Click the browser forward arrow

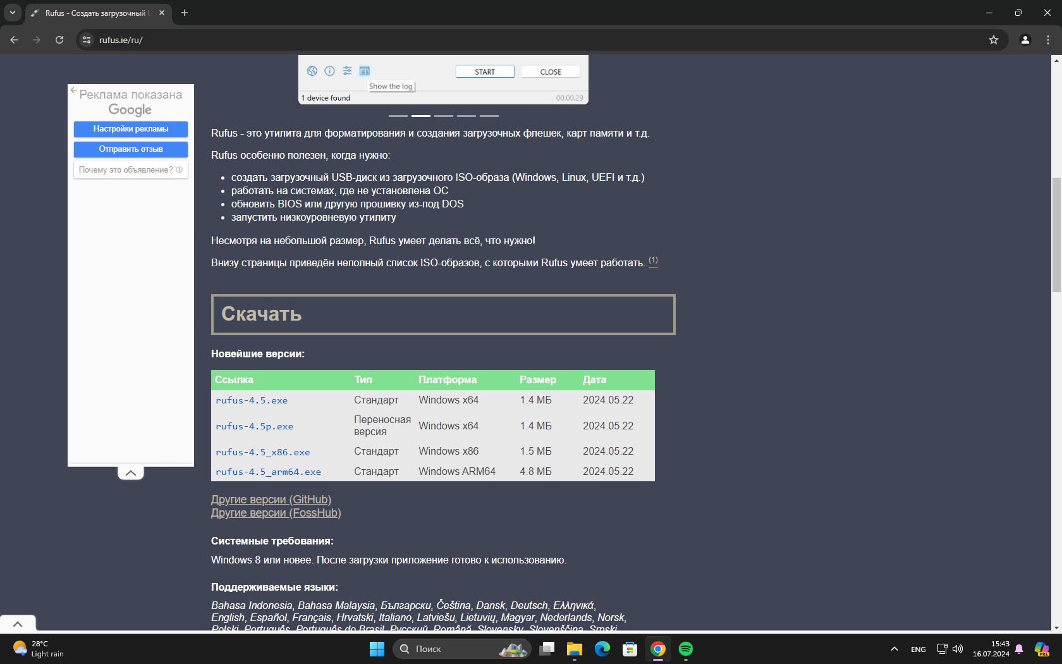pyautogui.click(x=37, y=40)
